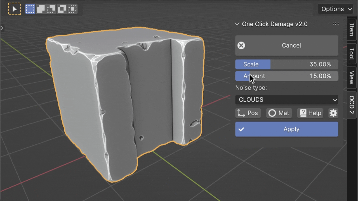This screenshot has width=358, height=201.
Task: Choose the Subtract selection mode
Action: click(x=51, y=9)
